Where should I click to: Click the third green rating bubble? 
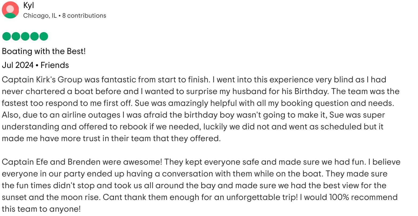pyautogui.click(x=25, y=36)
